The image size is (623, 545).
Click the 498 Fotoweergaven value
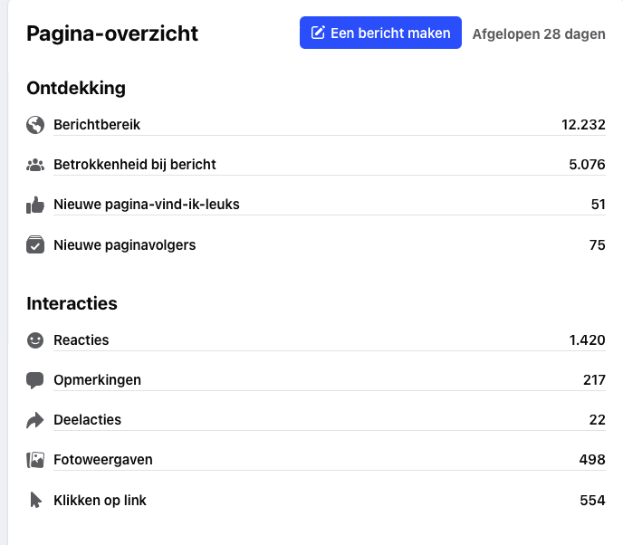pyautogui.click(x=592, y=460)
